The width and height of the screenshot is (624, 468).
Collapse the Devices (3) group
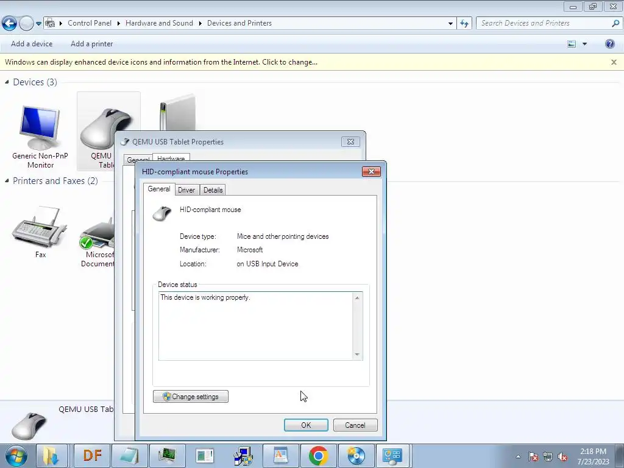(7, 82)
